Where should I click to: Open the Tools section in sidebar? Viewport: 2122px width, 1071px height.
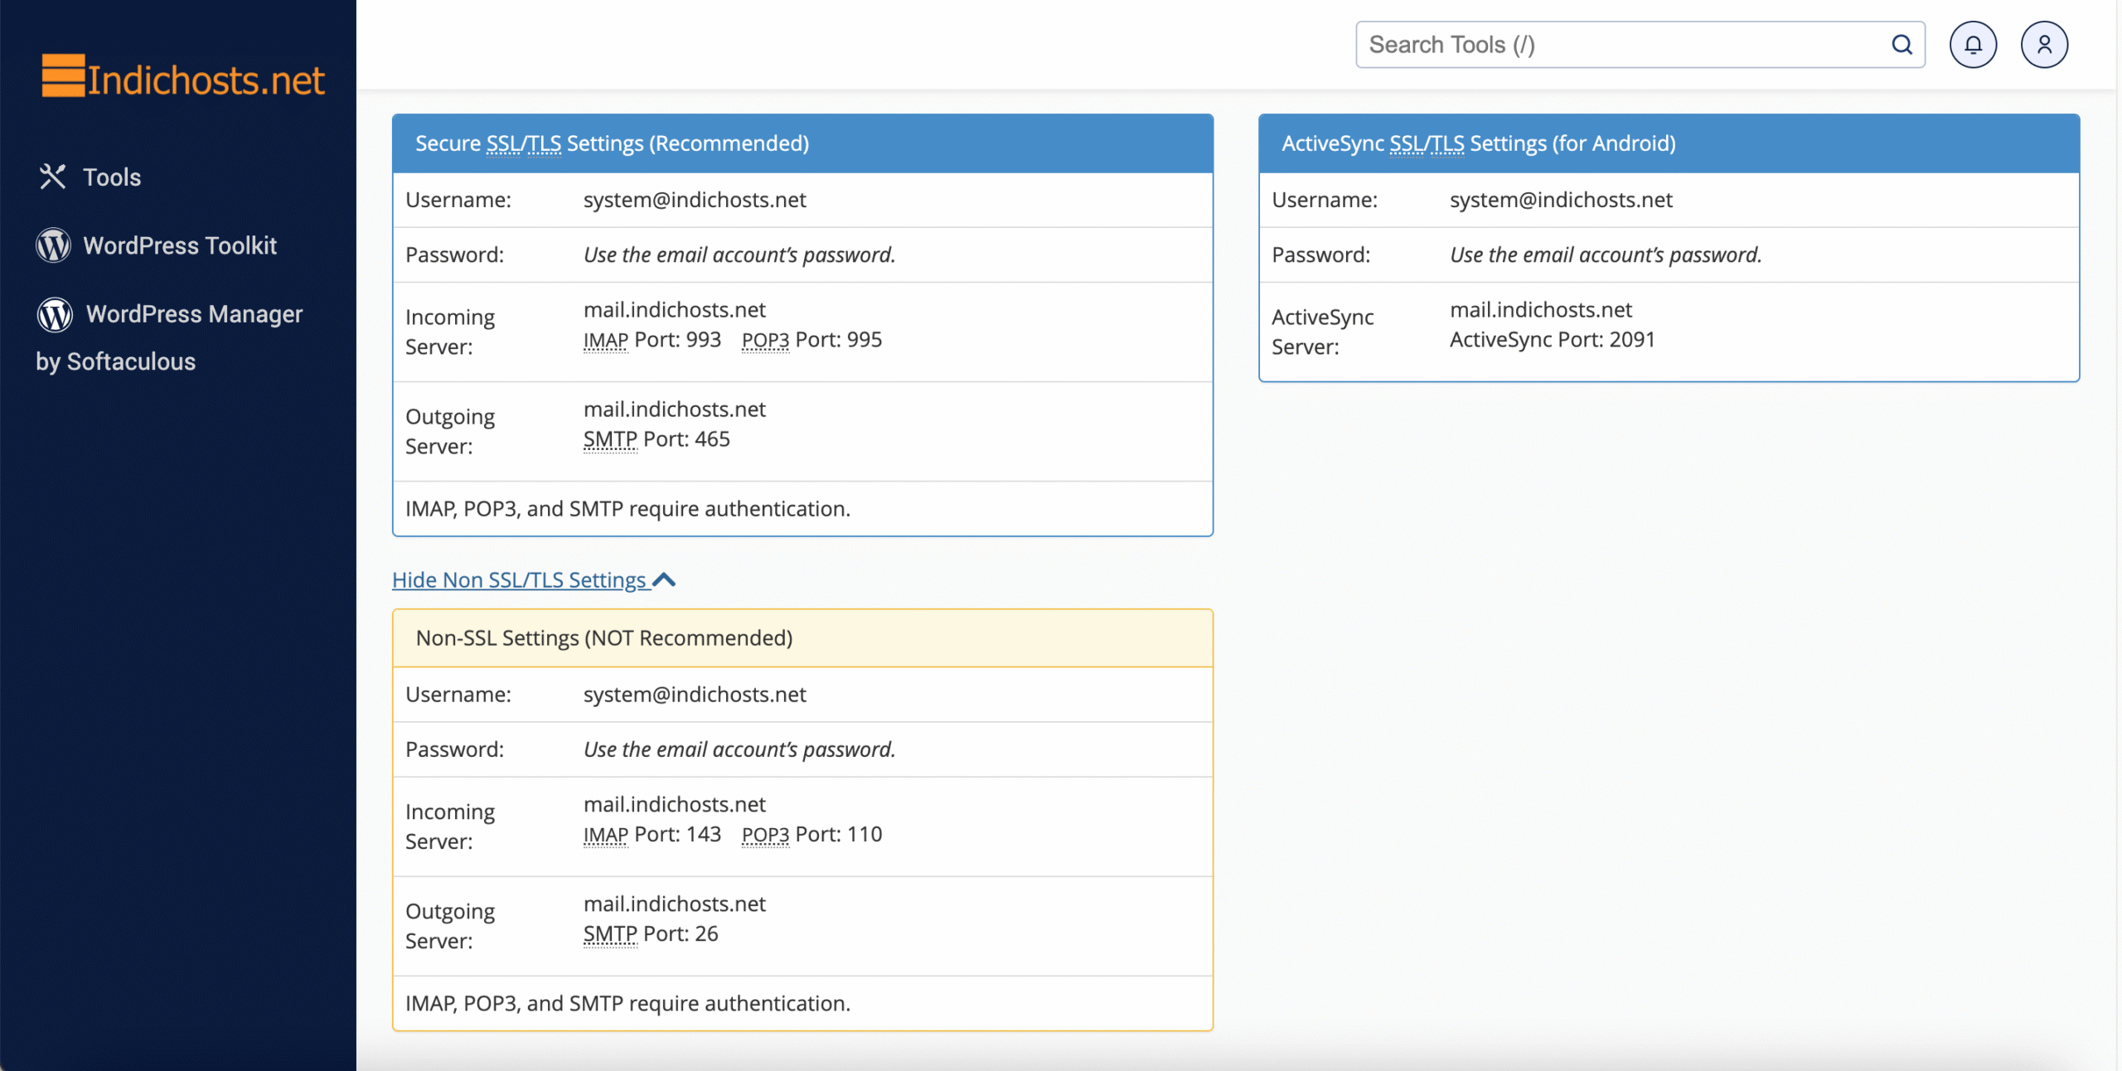click(111, 177)
